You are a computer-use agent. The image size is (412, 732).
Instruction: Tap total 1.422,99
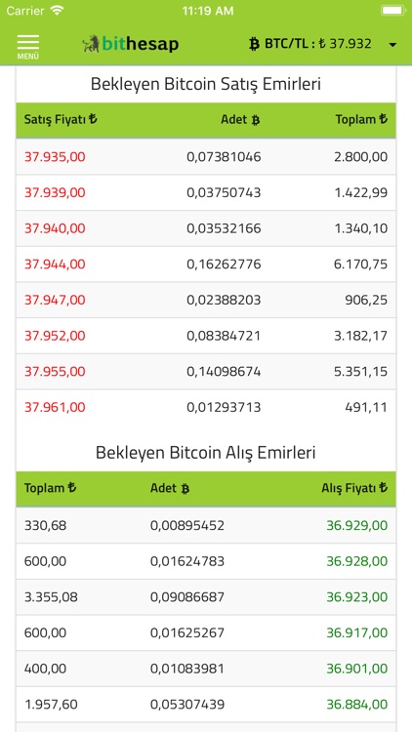coord(360,193)
